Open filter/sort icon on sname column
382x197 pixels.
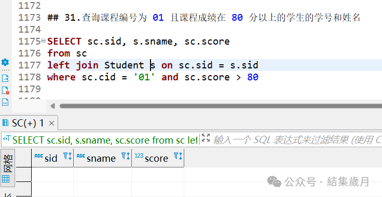click(126, 156)
